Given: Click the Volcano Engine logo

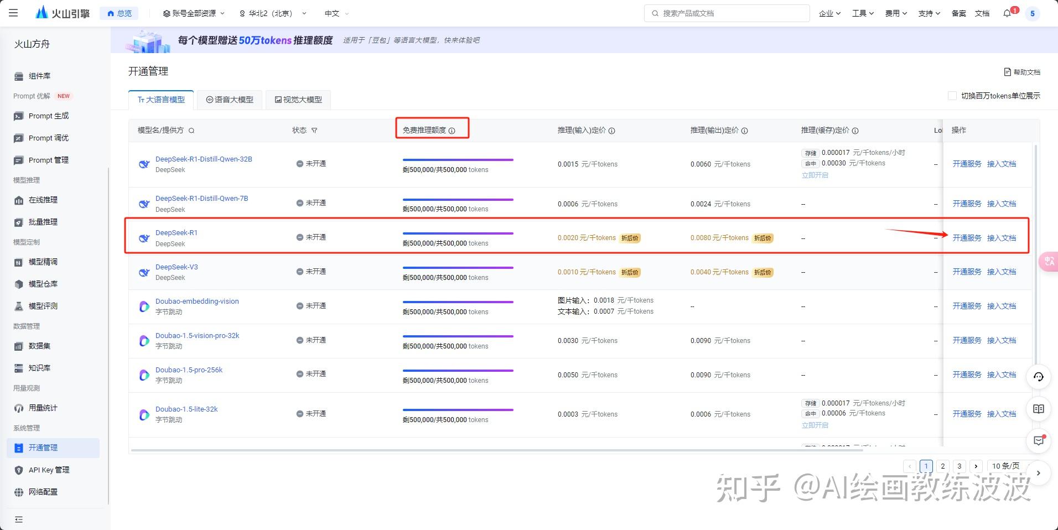Looking at the screenshot, I should coord(62,13).
